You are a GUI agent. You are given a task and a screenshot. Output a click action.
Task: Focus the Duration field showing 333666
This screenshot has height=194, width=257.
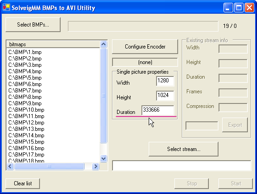point(158,110)
